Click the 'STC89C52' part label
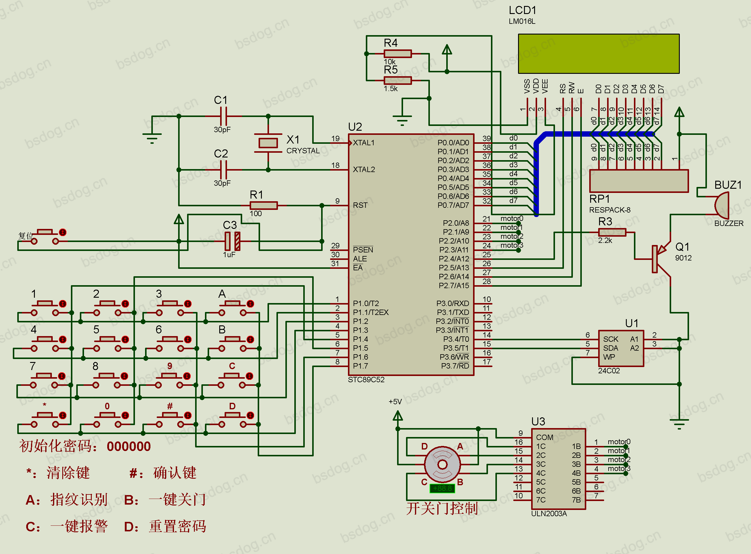The width and height of the screenshot is (751, 554). 366,380
